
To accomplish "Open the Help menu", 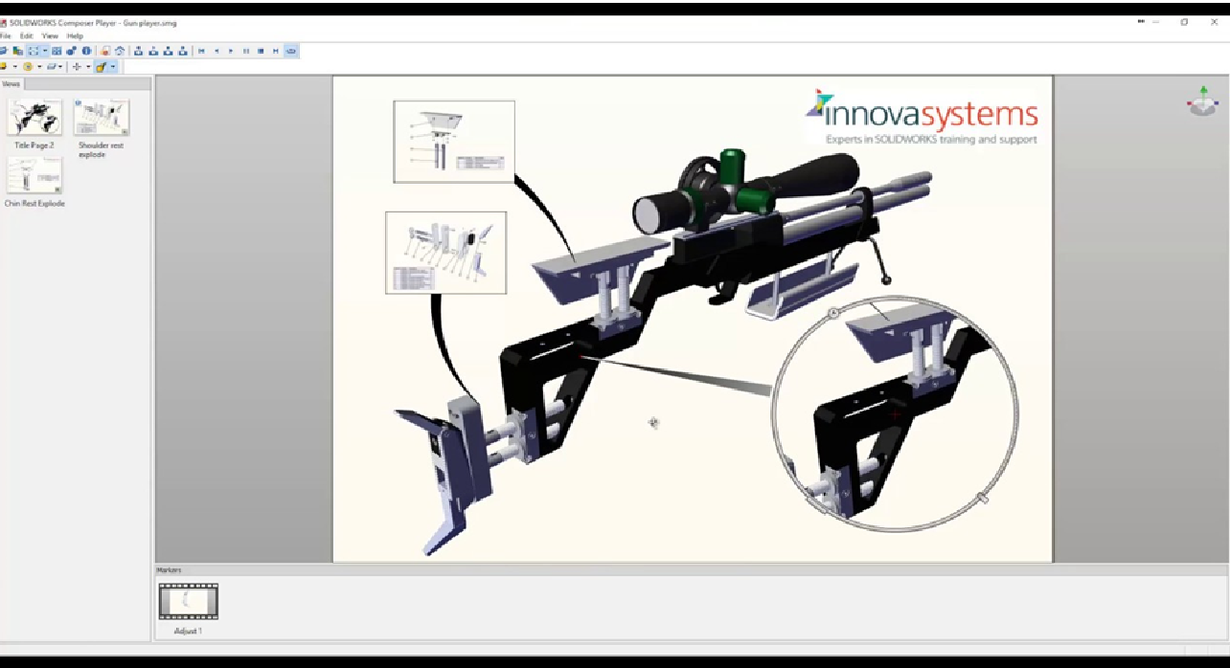I will tap(75, 35).
